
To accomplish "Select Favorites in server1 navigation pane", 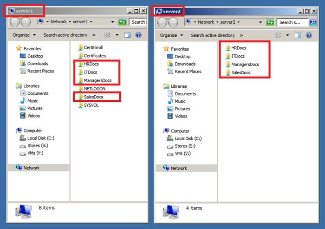I will point(29,48).
